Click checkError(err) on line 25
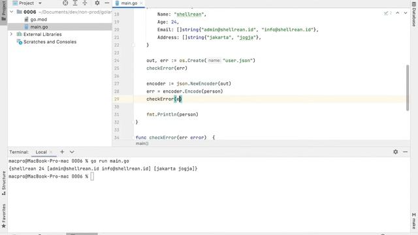This screenshot has height=235, width=418. click(167, 68)
